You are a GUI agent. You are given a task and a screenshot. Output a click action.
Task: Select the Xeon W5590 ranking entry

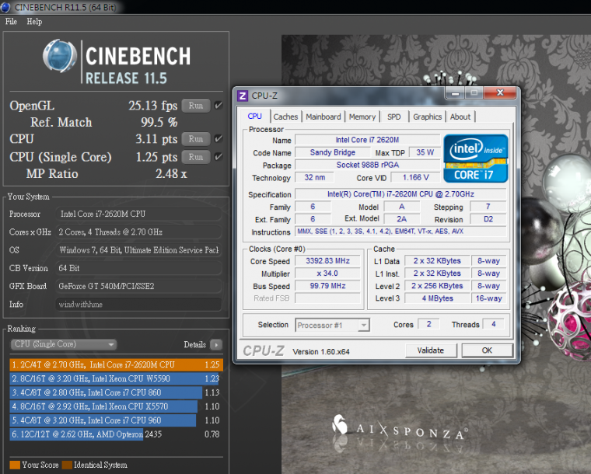(x=109, y=378)
